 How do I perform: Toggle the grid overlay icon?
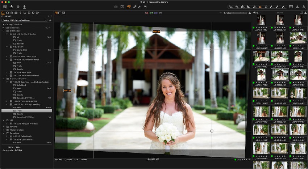[x=291, y=7]
